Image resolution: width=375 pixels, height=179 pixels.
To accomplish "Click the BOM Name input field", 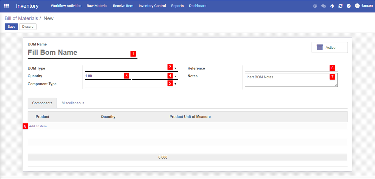I will point(78,53).
